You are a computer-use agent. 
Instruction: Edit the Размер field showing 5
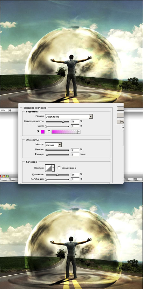pos(75,155)
